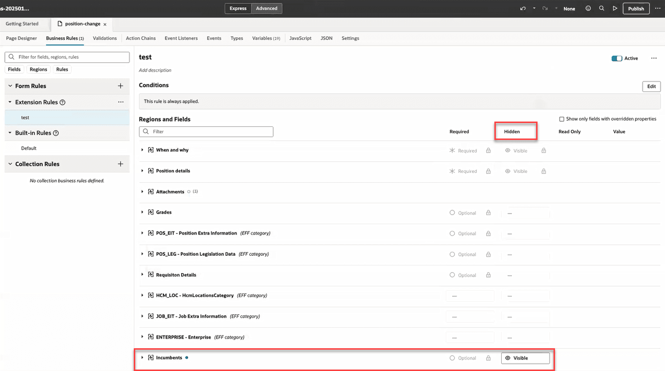Toggle Visible setting for When and why
Image resolution: width=665 pixels, height=371 pixels.
[516, 151]
